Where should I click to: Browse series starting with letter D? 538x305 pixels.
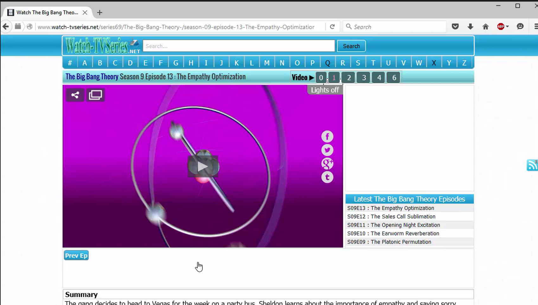click(130, 63)
